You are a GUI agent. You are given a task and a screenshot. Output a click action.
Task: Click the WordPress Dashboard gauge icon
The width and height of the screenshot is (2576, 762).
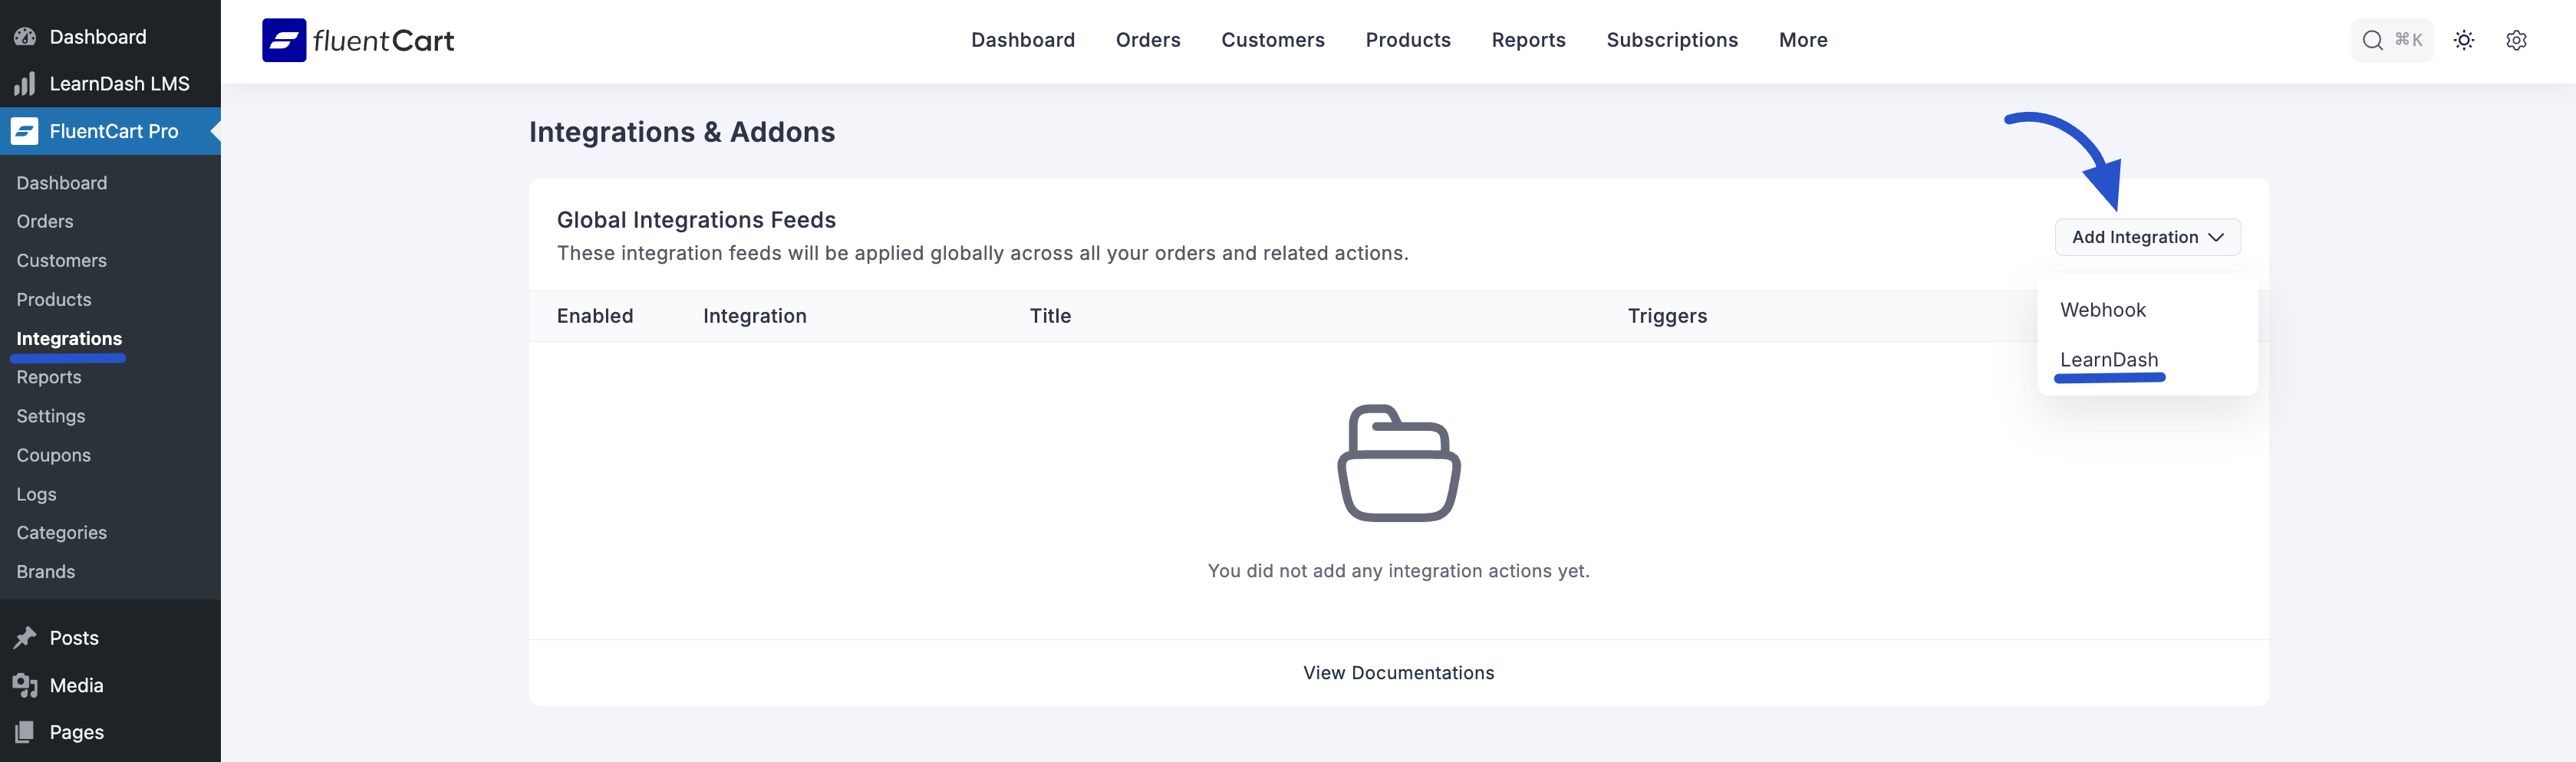25,37
